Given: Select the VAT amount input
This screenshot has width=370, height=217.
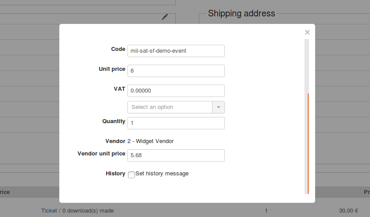Looking at the screenshot, I should point(176,91).
